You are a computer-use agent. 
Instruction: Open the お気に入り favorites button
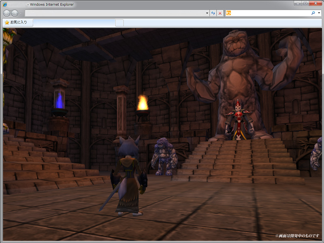(16, 22)
